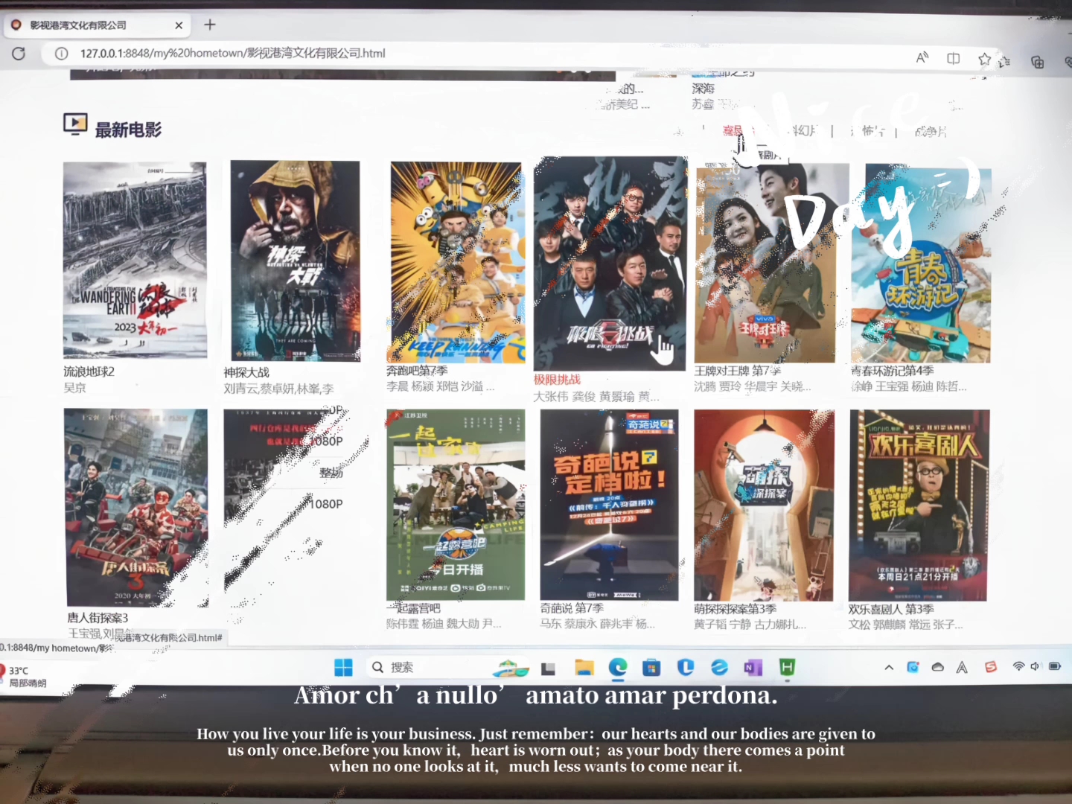The width and height of the screenshot is (1072, 804).
Task: Open File Explorer from the taskbar
Action: pyautogui.click(x=584, y=667)
